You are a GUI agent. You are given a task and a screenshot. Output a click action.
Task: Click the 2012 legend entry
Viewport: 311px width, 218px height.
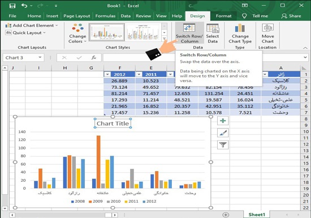[x=149, y=202]
